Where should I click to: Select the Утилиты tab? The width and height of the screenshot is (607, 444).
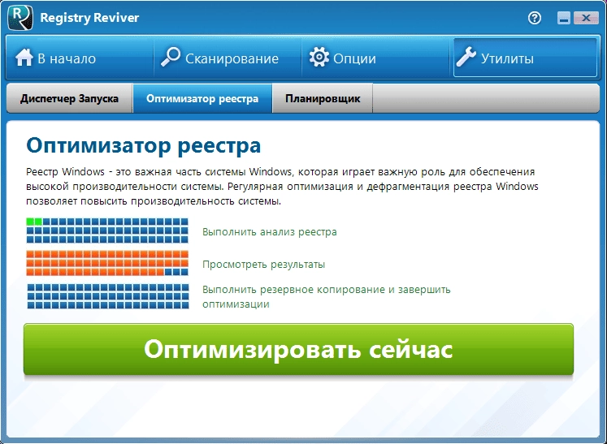[525, 58]
